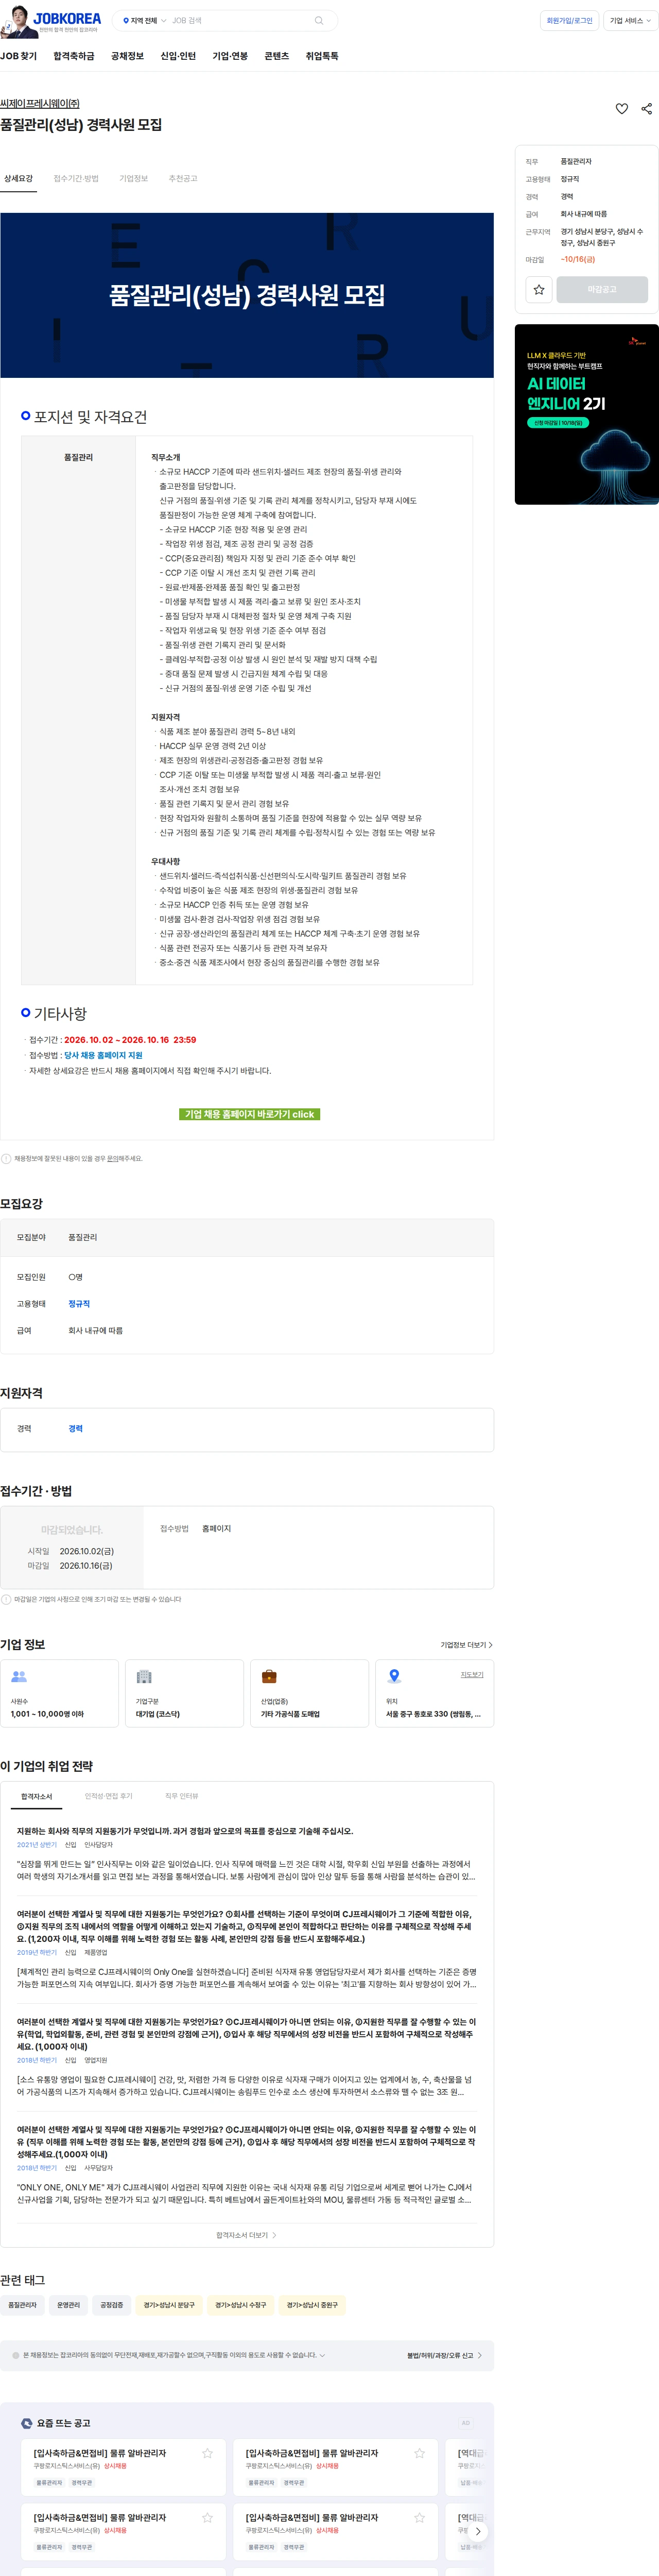Image resolution: width=659 pixels, height=2576 pixels.
Task: Select the 직무 인터뷰 tab
Action: click(x=182, y=1796)
